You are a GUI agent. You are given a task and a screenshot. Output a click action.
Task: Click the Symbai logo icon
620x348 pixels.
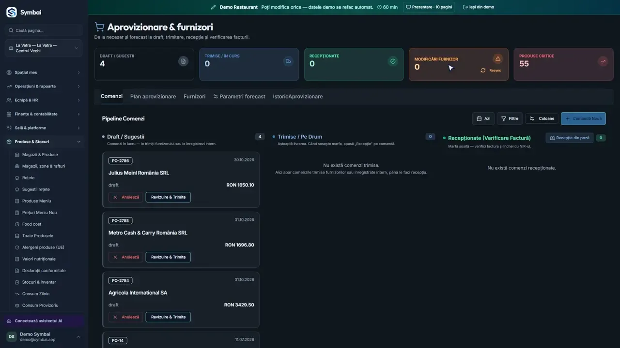pyautogui.click(x=11, y=13)
